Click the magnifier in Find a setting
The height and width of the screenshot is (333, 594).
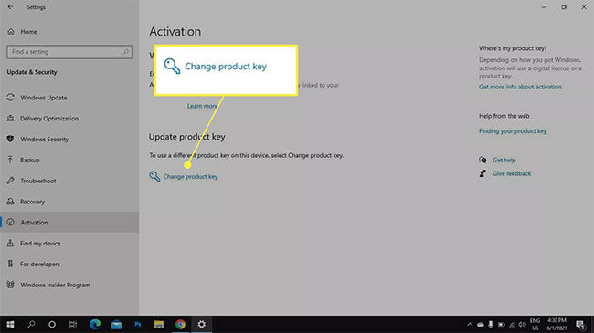(126, 52)
